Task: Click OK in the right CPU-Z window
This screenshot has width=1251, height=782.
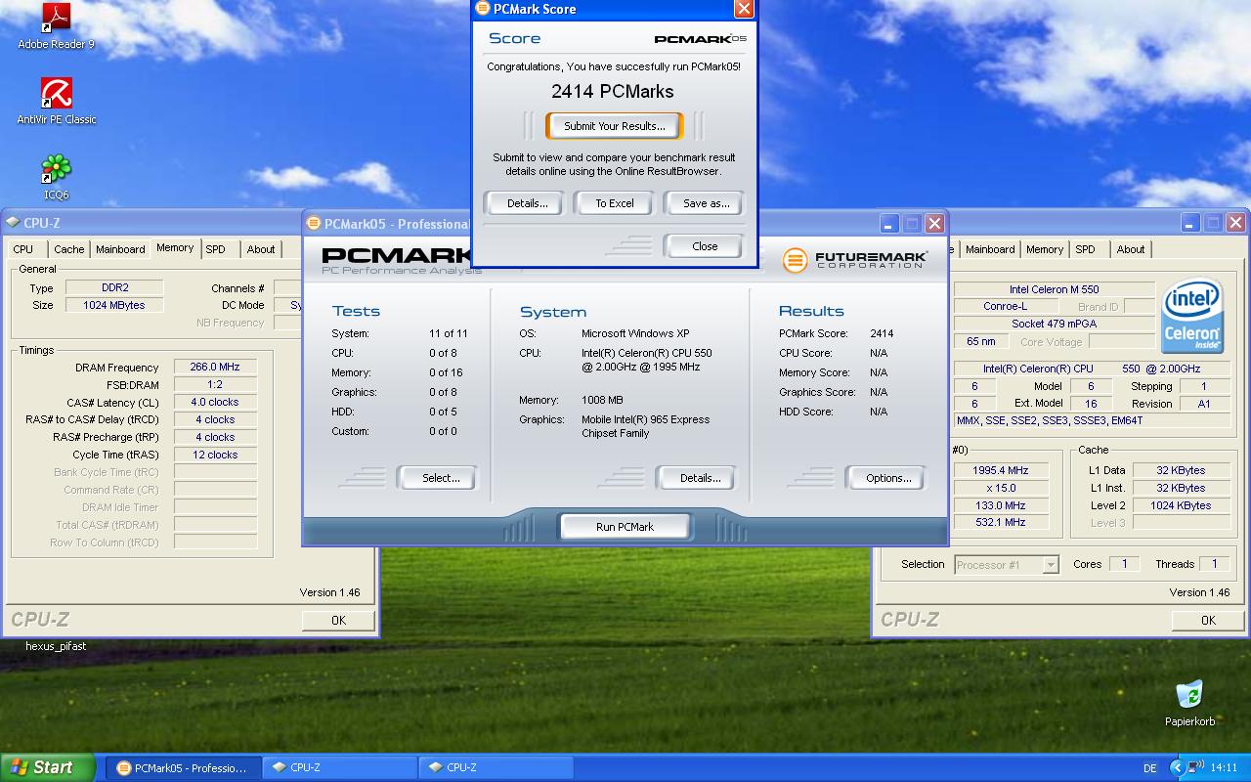Action: 1208,620
